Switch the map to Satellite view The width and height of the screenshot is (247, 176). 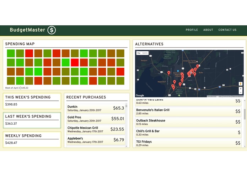point(145,53)
